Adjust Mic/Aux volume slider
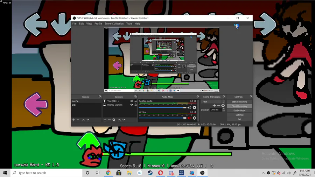 [162, 118]
